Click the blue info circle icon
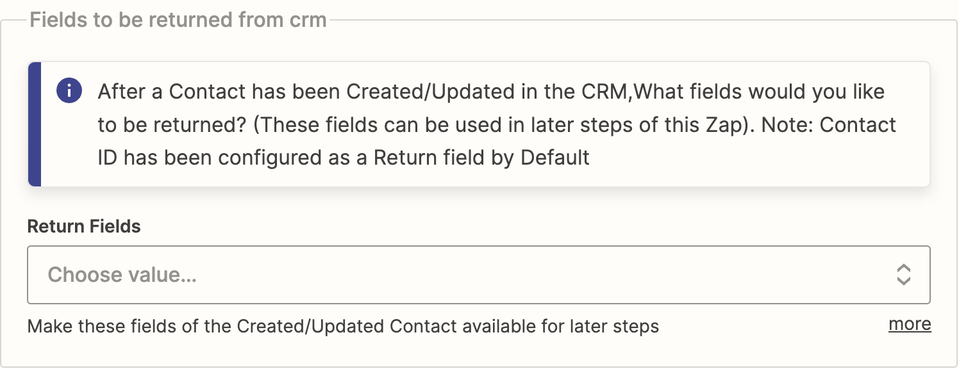Image resolution: width=959 pixels, height=369 pixels. pos(69,91)
